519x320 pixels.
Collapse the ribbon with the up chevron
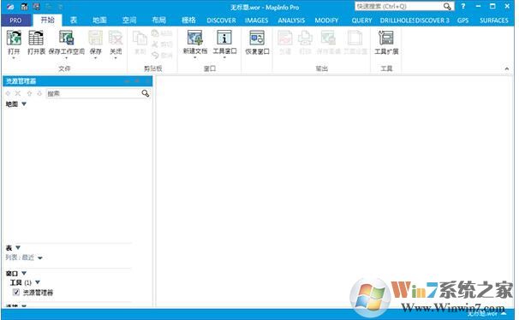click(507, 68)
